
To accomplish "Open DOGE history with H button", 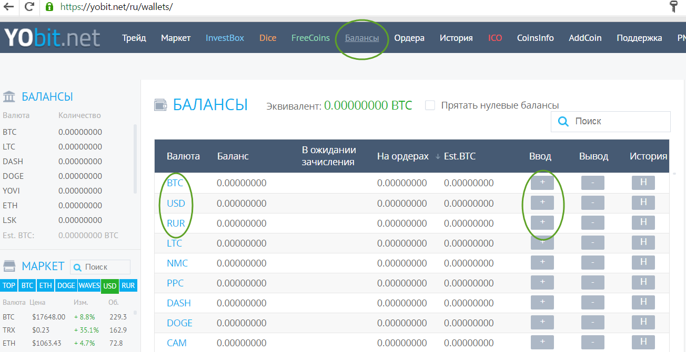I will pyautogui.click(x=643, y=322).
